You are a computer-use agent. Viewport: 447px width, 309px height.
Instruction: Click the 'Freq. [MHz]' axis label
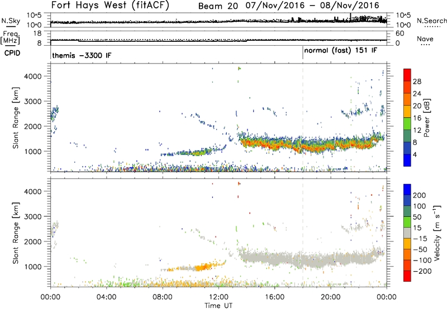[10, 37]
